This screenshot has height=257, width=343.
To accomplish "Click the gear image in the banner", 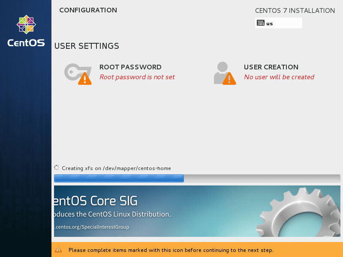I will (299, 213).
